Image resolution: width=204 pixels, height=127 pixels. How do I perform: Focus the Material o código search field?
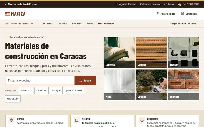click(x=40, y=80)
